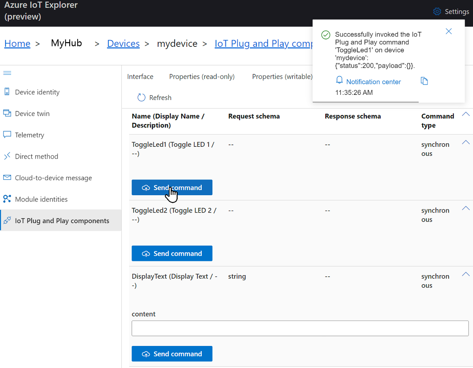
Task: Click the hamburger menu above the sidebar
Action: coord(7,72)
